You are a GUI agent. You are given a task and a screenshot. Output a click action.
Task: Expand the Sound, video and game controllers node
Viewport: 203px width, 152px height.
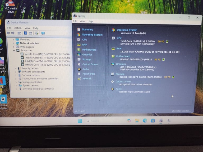click(16, 79)
